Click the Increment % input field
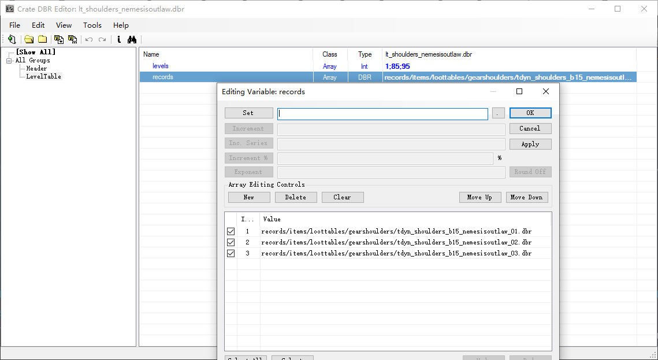The height and width of the screenshot is (360, 658). (x=385, y=158)
